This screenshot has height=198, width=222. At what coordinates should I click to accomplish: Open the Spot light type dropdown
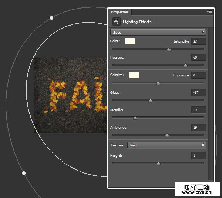click(158, 33)
